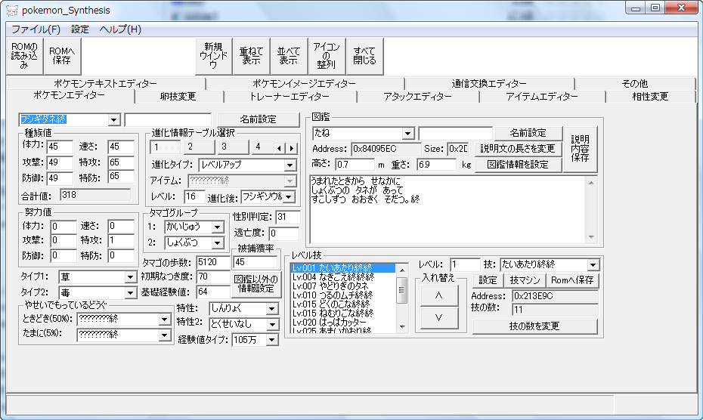This screenshot has width=703, height=420.
Task: Click 名前設定 button in 図鑑 section
Action: 528,133
